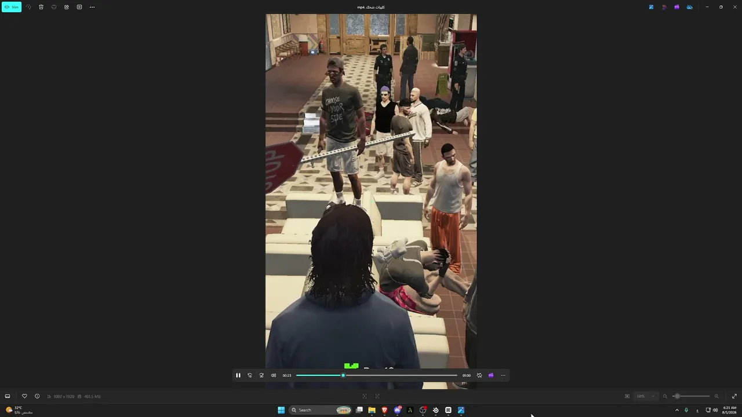Open Clipchamp from the playback bar

click(491, 375)
